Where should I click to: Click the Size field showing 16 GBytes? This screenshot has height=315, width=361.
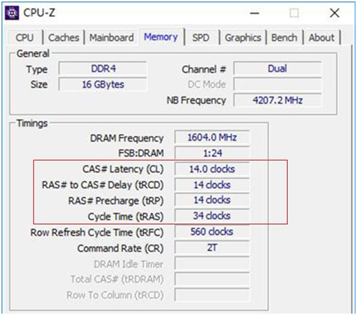[x=103, y=84]
